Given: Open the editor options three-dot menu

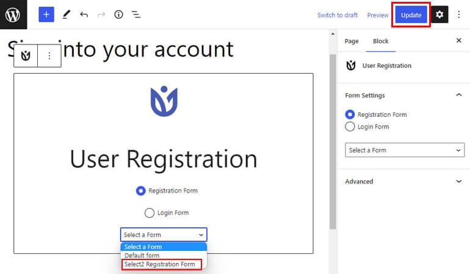Looking at the screenshot, I should [x=458, y=15].
